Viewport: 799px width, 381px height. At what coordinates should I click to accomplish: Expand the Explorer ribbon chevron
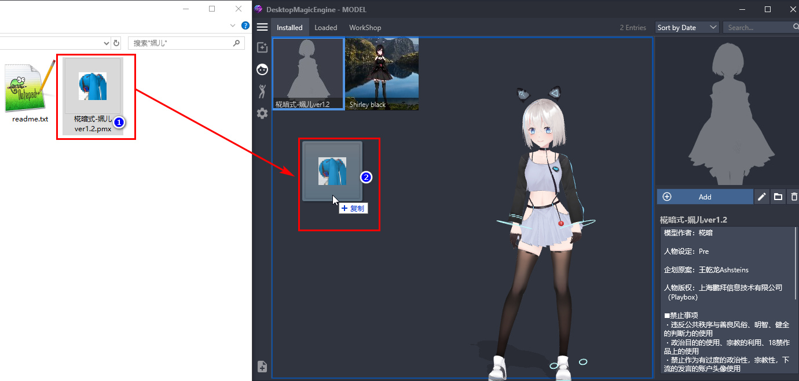[233, 25]
